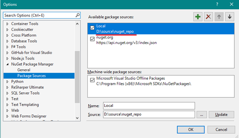Select the Database Tools label
Viewport: 239px width, 138px height.
(24, 41)
